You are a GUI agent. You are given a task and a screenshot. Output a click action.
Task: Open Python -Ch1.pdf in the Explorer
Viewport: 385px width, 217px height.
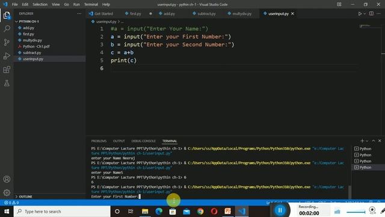(x=36, y=46)
